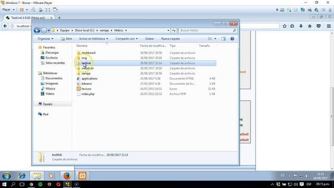Select the xampp folder in file list
Viewport: 334px width, 188px height.
tap(86, 73)
